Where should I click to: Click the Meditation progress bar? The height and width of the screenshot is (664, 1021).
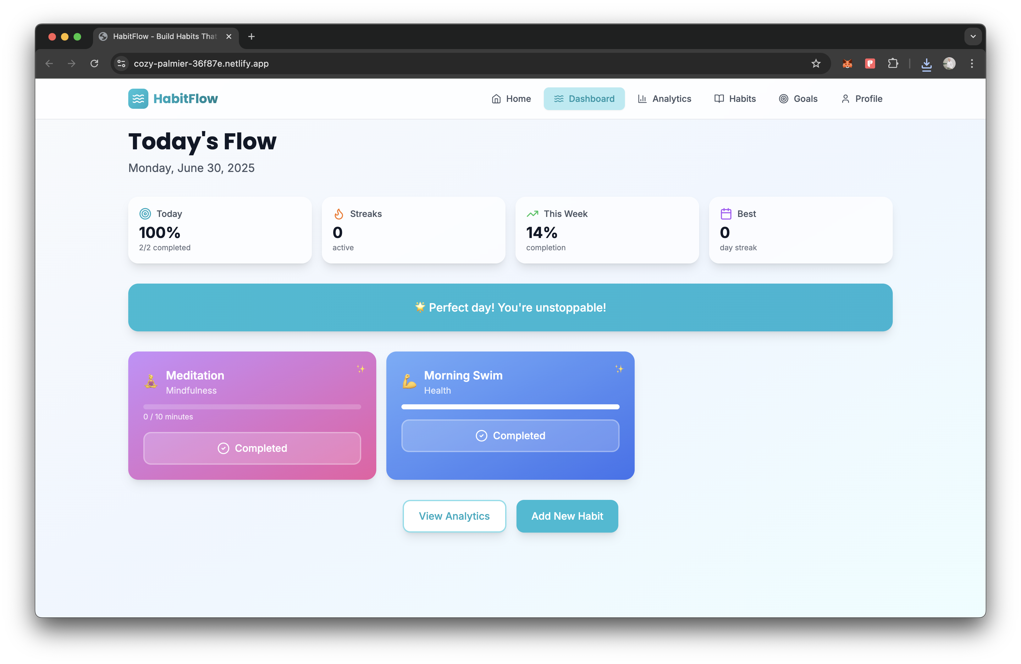pos(252,407)
